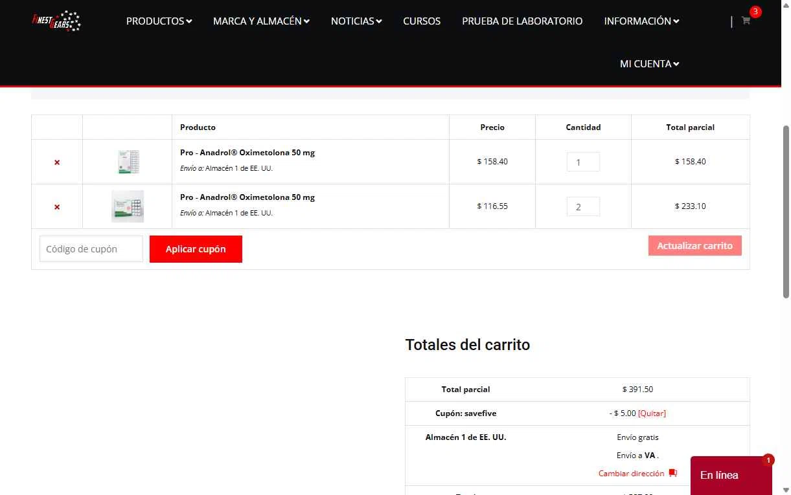Image resolution: width=791 pixels, height=495 pixels.
Task: Open PRUEBA DE LABORATORIO page
Action: coord(522,21)
